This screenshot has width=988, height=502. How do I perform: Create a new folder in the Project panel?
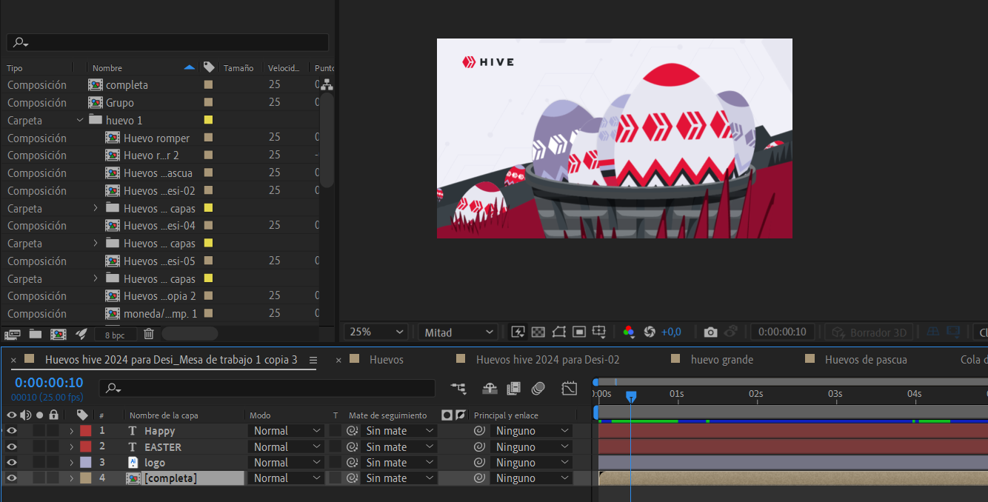(x=36, y=334)
